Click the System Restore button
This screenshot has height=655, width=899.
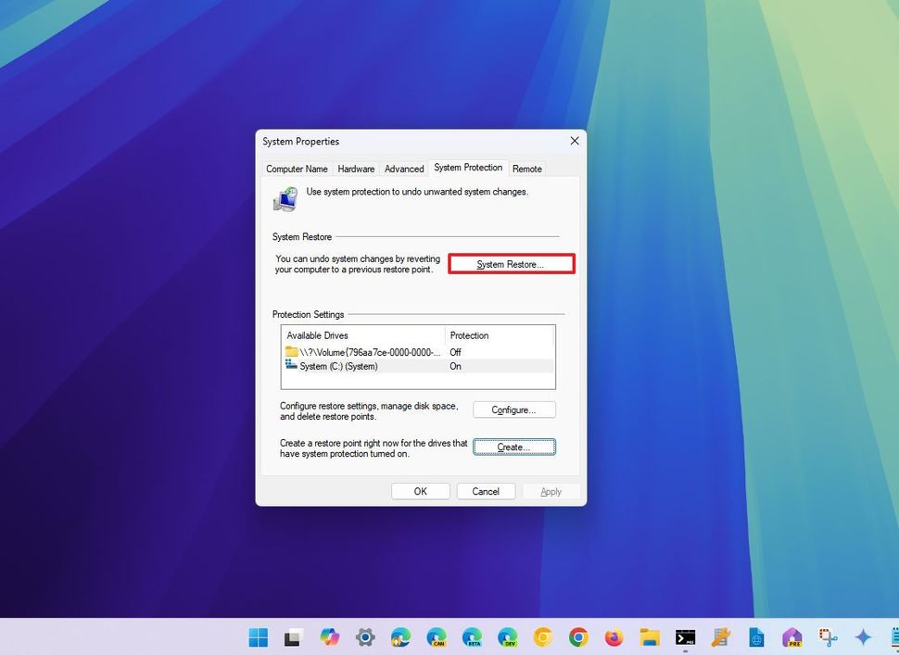(511, 263)
